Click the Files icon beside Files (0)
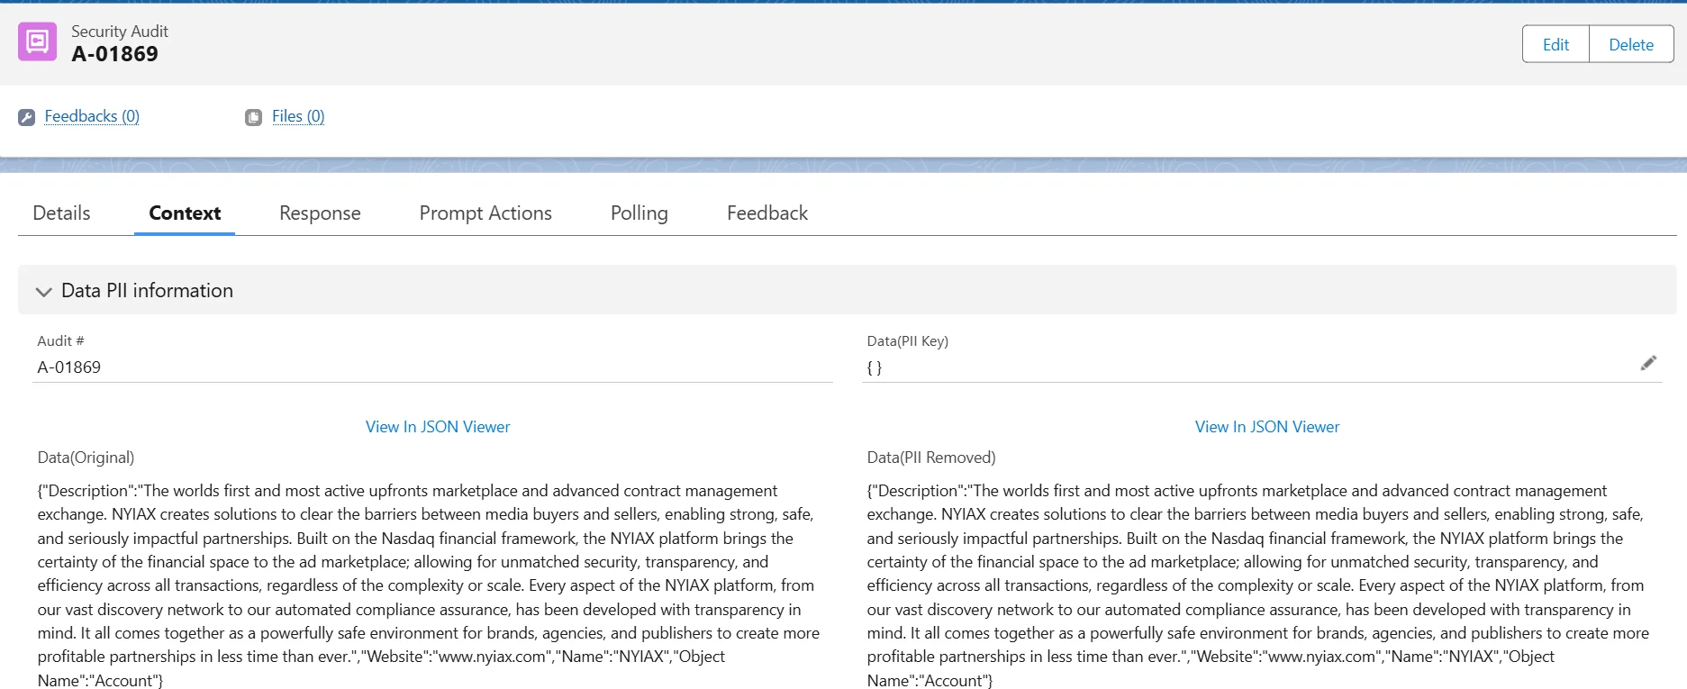This screenshot has width=1687, height=689. (x=254, y=117)
